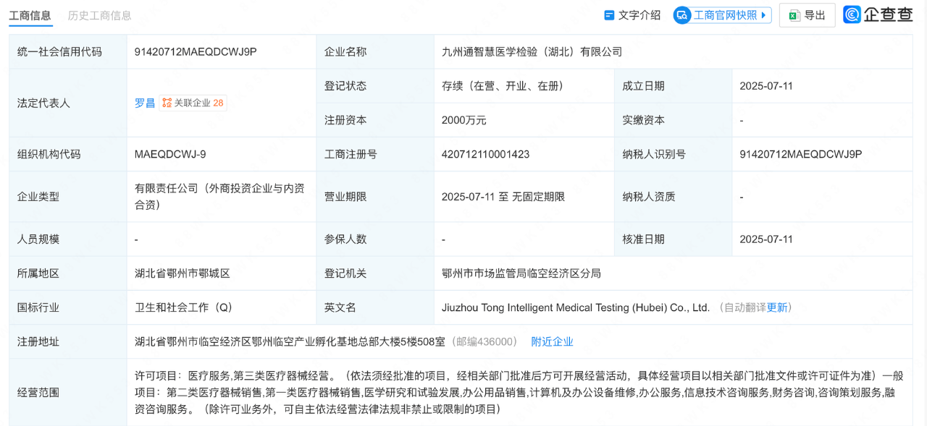This screenshot has height=426, width=927.
Task: Click the Excel icon on 导出 button
Action: click(794, 15)
